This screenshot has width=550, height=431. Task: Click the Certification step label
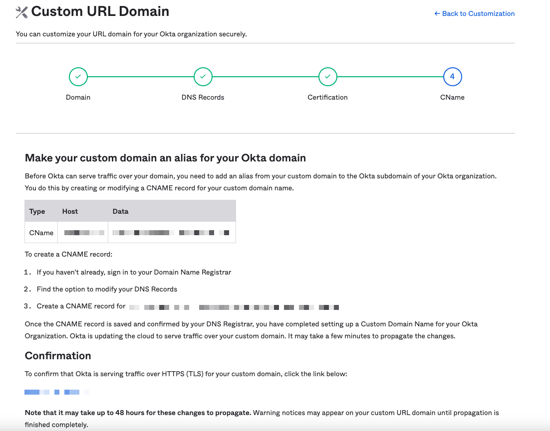[x=327, y=97]
